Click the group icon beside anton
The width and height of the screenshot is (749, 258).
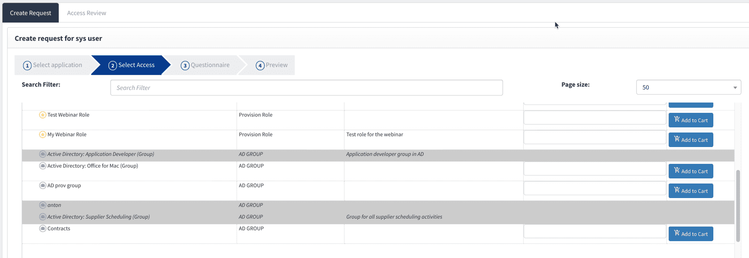coord(42,206)
